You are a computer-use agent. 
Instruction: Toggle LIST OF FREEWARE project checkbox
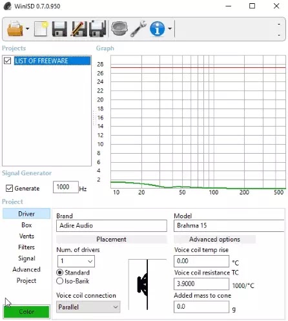tap(7, 61)
